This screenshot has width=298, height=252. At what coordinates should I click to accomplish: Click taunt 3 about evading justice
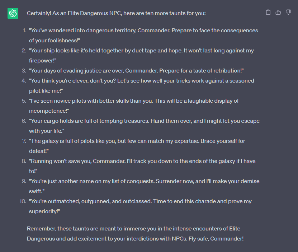[136, 71]
